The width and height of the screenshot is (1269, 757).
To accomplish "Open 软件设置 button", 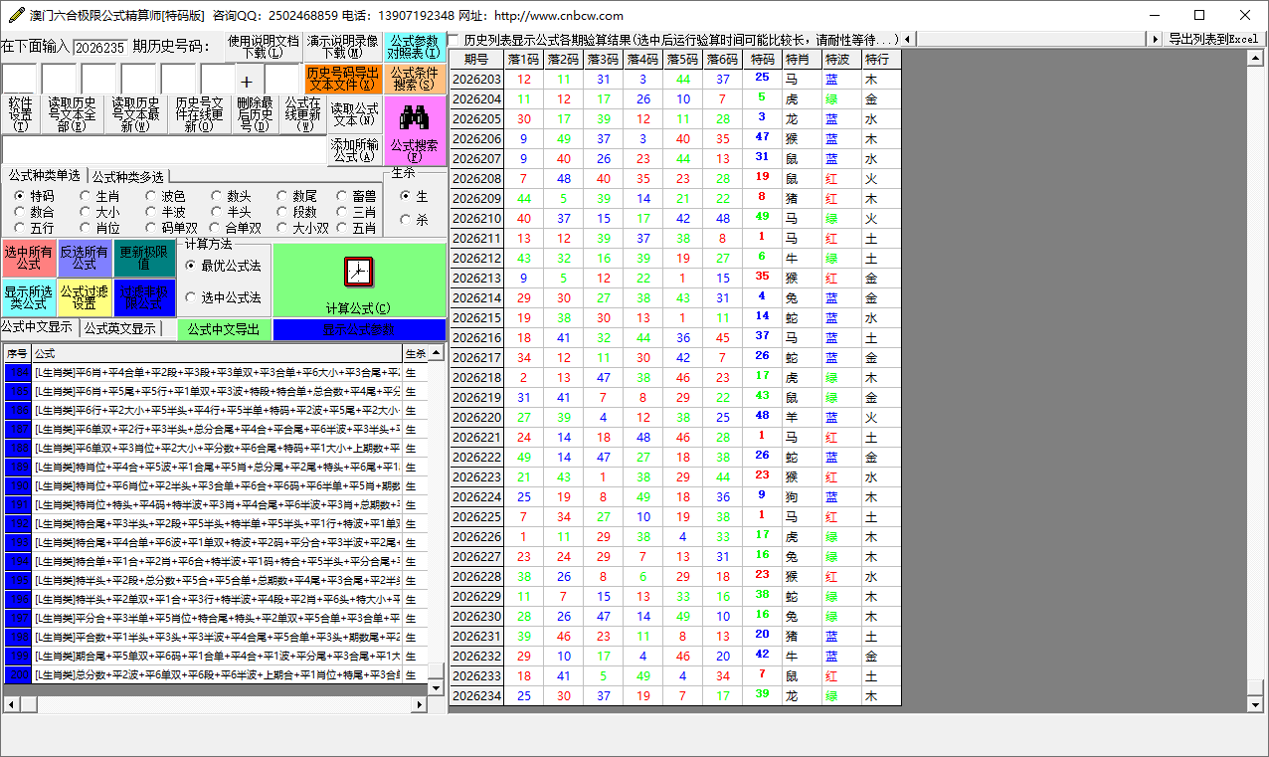I will [x=20, y=115].
